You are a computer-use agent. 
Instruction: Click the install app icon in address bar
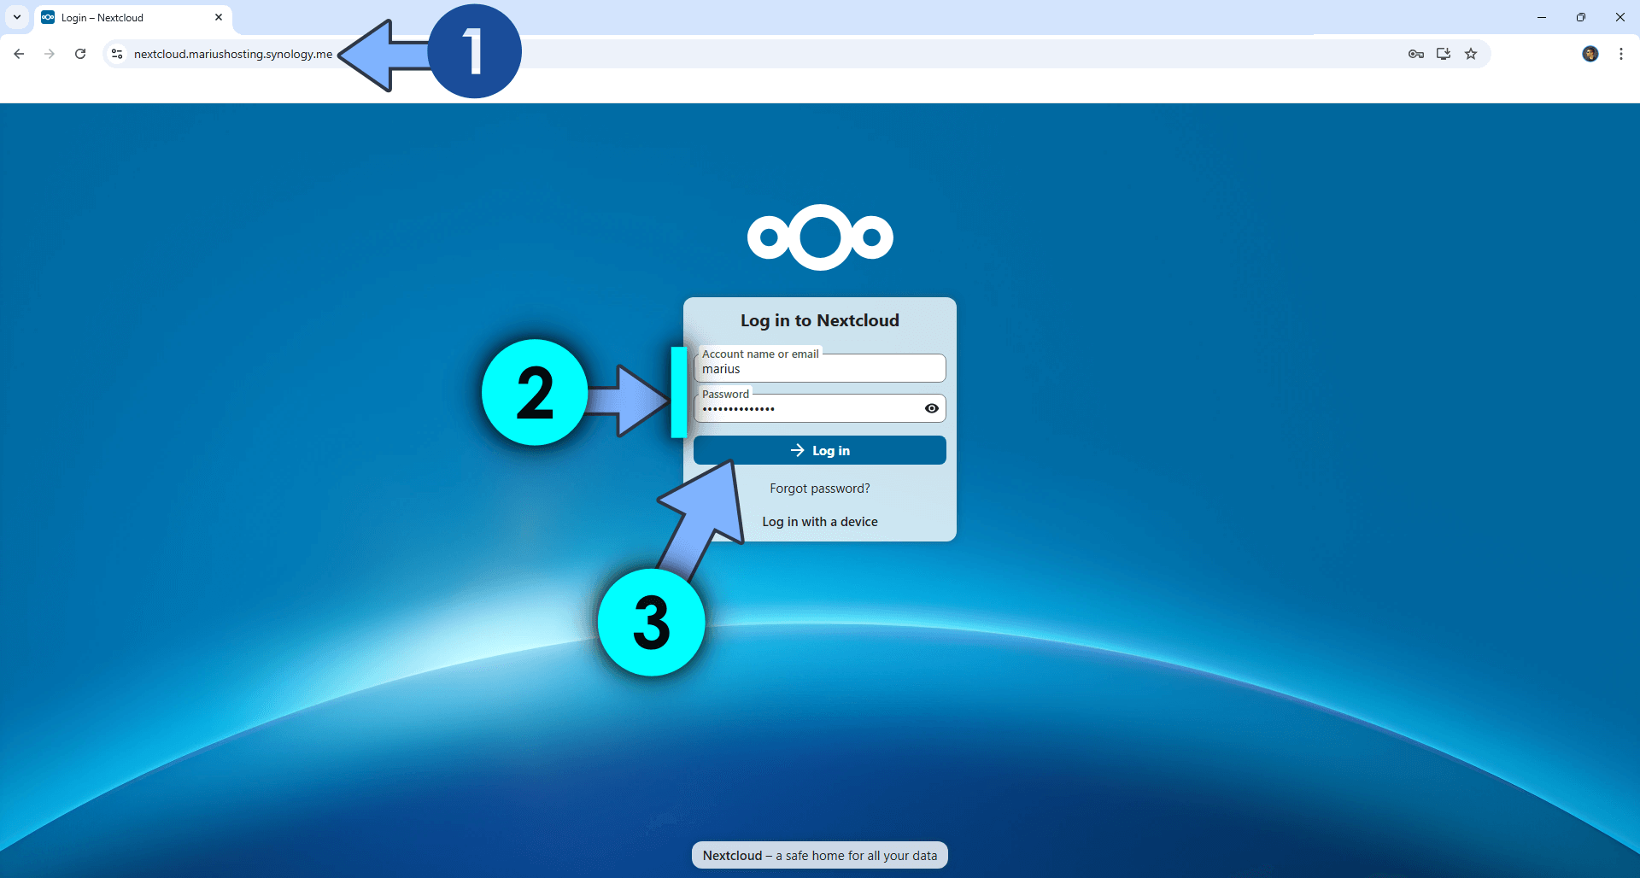click(1444, 54)
